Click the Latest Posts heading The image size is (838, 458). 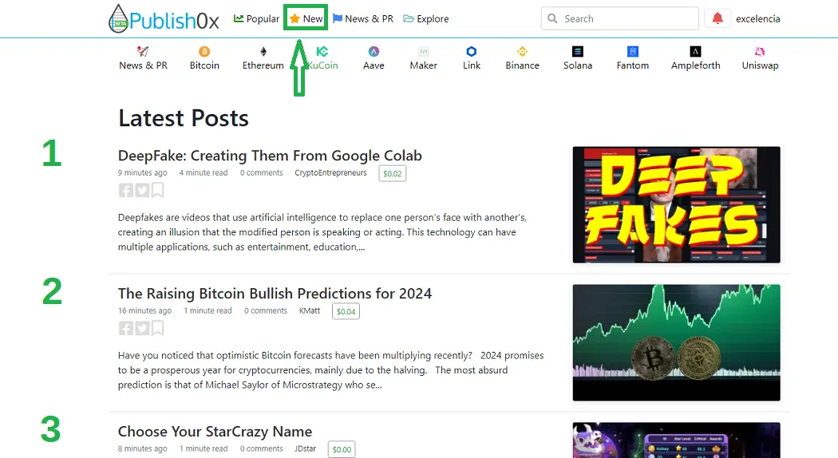[x=184, y=118]
